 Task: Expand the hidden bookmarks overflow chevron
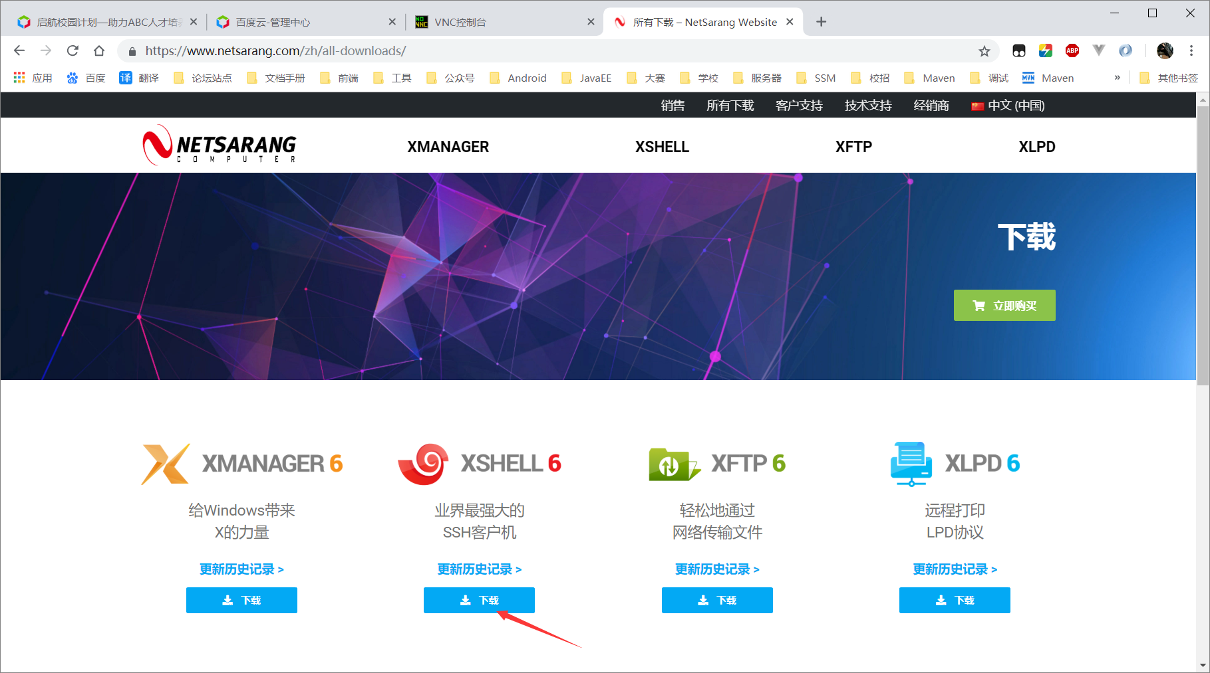1117,78
